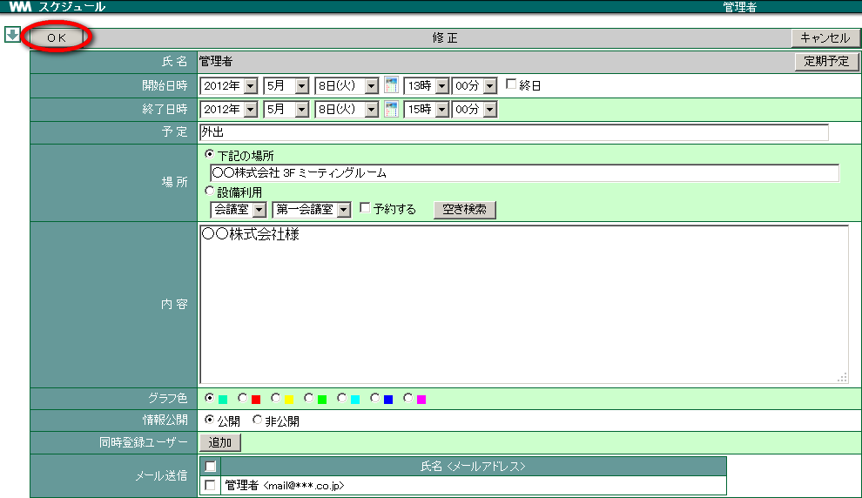Check the 終日 all-day checkbox
Screen dimensions: 862x498
tap(511, 84)
